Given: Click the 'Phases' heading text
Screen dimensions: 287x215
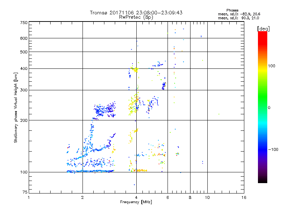Looking at the screenshot, I should click(232, 10).
